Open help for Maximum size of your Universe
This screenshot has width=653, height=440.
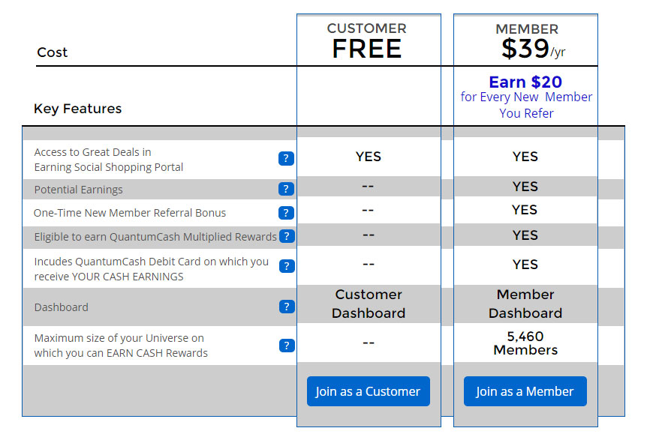point(287,346)
